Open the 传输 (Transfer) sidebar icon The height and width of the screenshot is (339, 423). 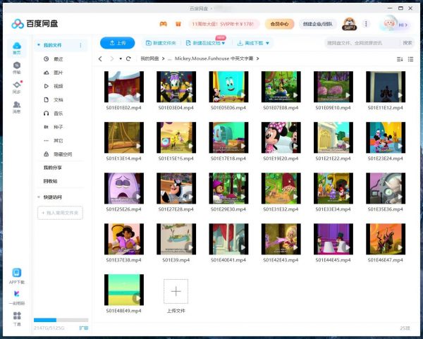[x=16, y=67]
